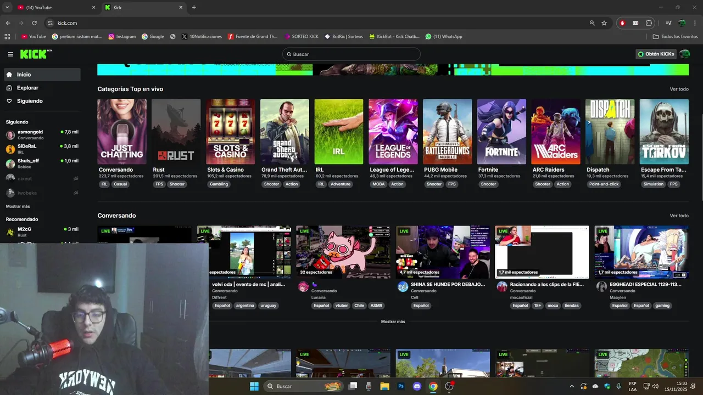Select the Kick browser tab
This screenshot has width=703, height=395.
point(144,7)
